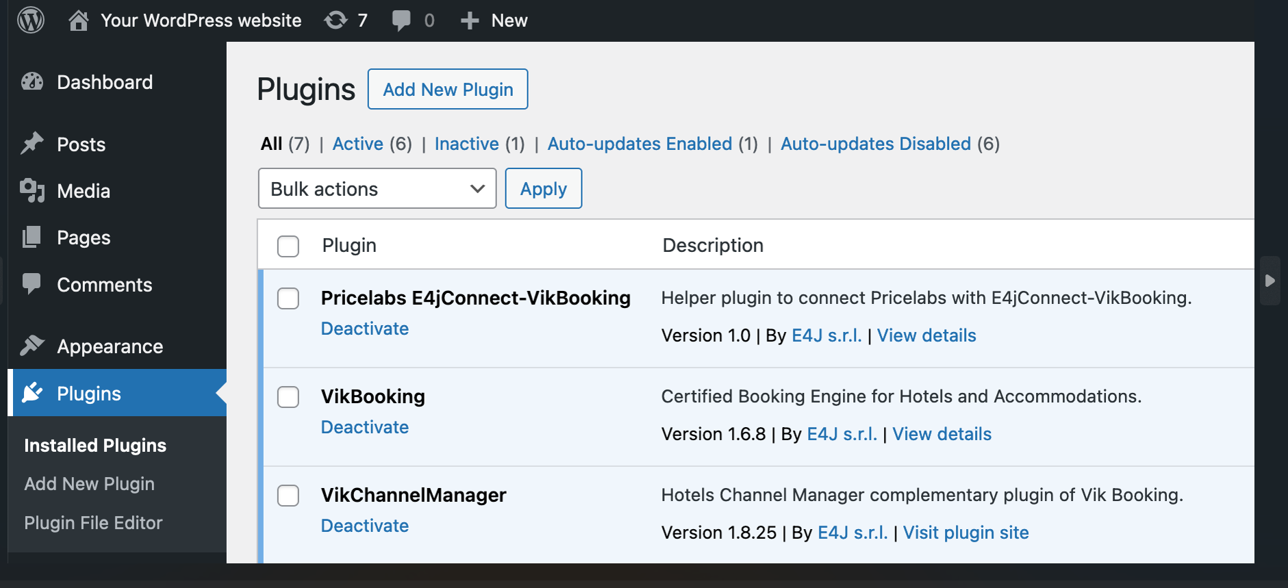
Task: Click the Add New Plugin button
Action: [x=448, y=89]
